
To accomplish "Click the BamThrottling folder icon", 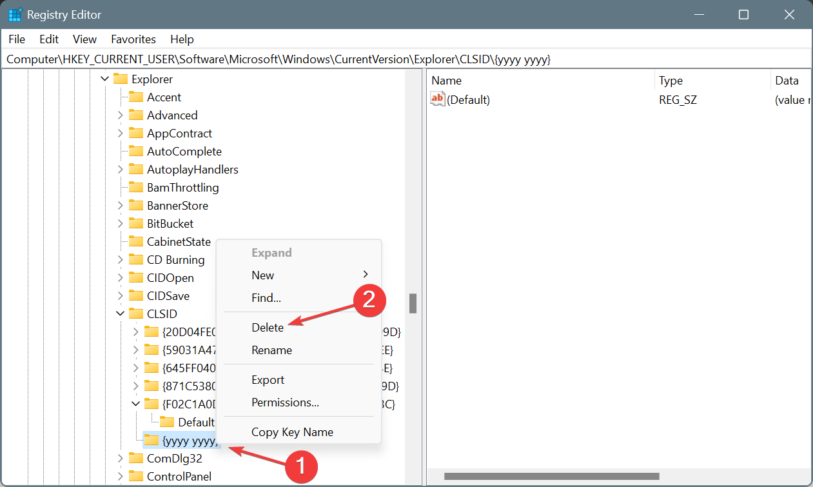I will click(135, 188).
